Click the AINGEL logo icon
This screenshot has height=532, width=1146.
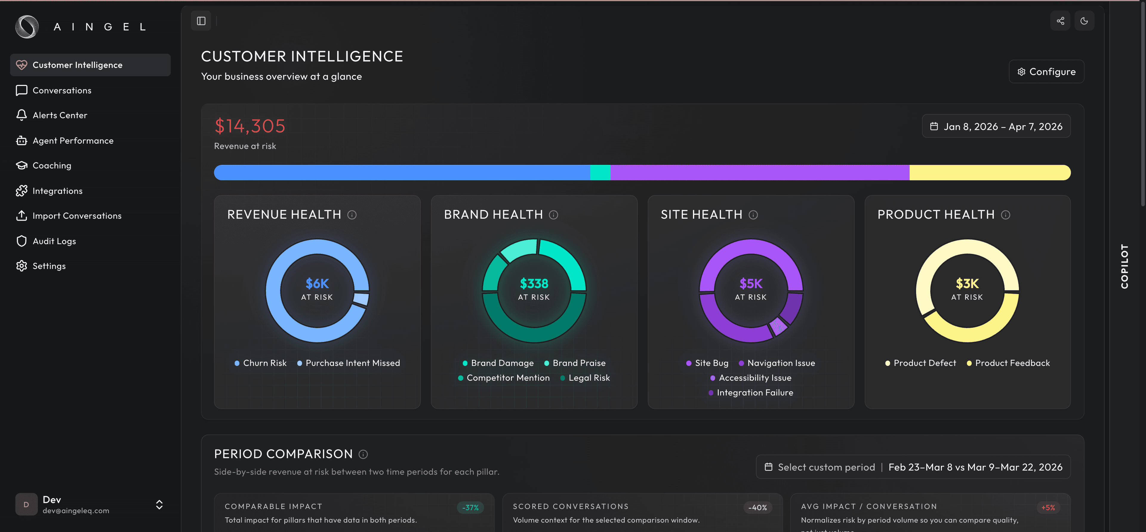click(x=27, y=27)
